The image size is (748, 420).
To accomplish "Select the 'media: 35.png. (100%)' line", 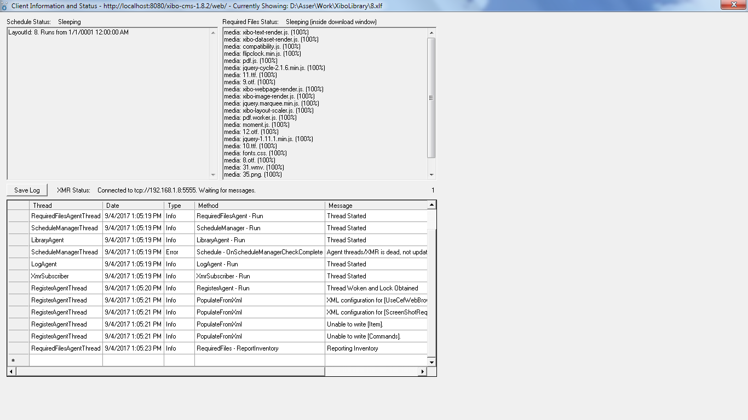I will [x=253, y=174].
